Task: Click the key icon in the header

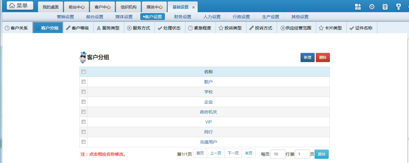Action: click(398, 7)
